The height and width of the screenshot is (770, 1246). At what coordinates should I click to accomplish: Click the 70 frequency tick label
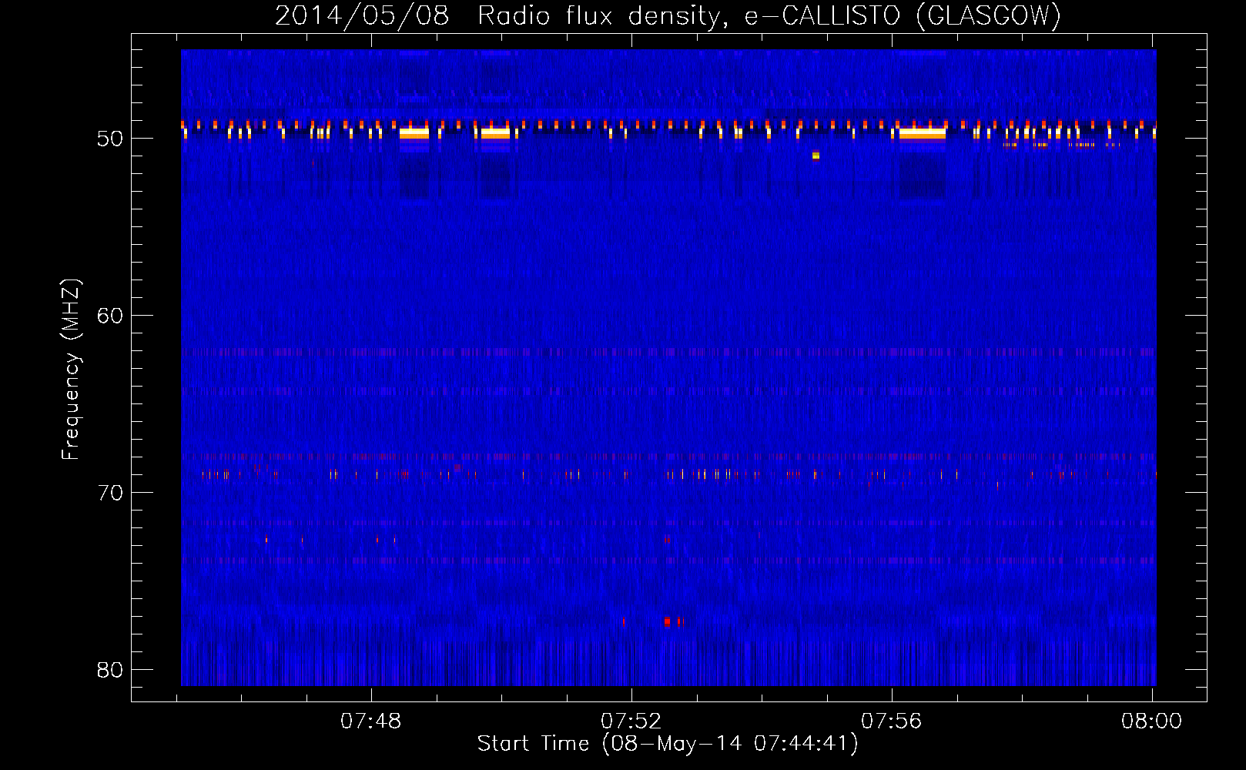110,493
